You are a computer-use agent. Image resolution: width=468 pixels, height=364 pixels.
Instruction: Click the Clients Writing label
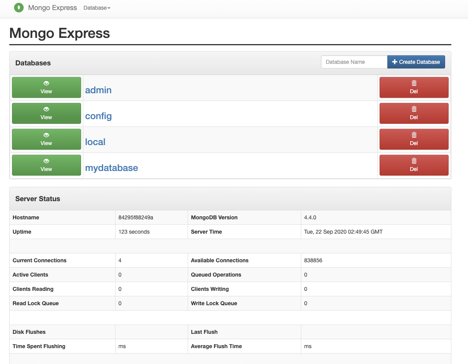click(210, 289)
